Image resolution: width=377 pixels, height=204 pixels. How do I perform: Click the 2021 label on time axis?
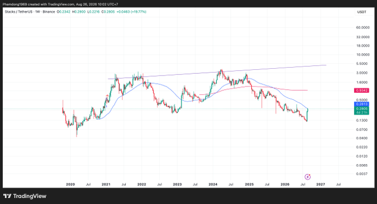[106, 184]
